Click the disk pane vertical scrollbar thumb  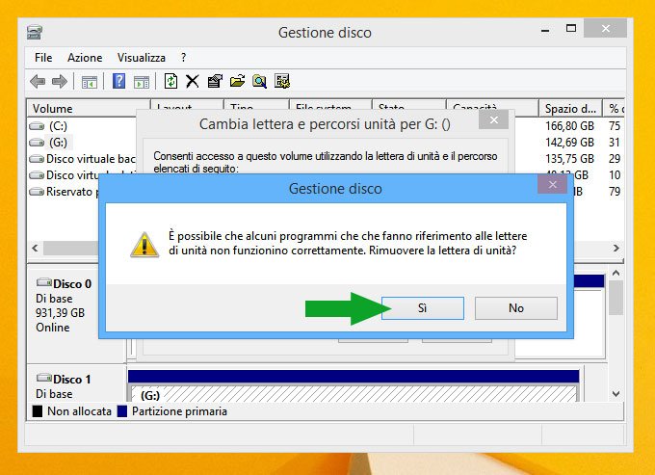point(616,298)
